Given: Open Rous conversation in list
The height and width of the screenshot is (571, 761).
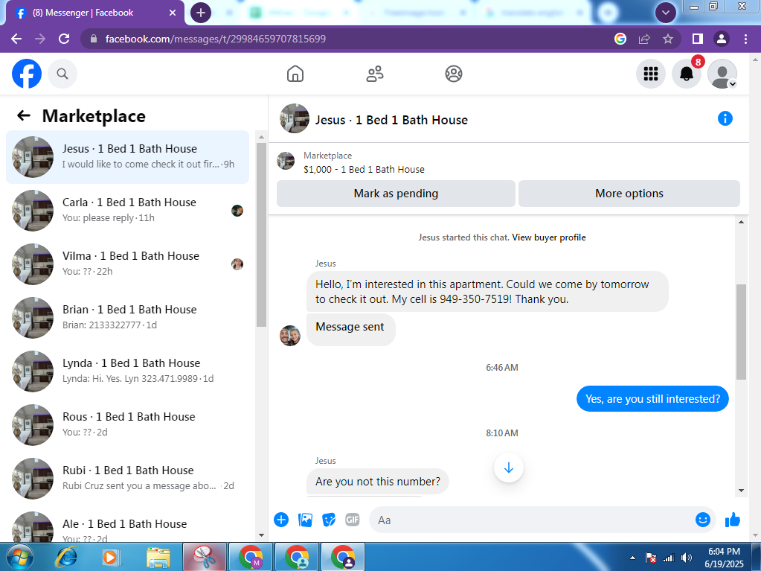Looking at the screenshot, I should (x=128, y=425).
